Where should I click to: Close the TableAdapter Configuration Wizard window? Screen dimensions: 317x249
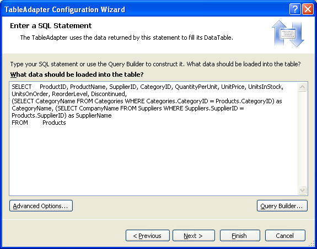tap(308, 9)
